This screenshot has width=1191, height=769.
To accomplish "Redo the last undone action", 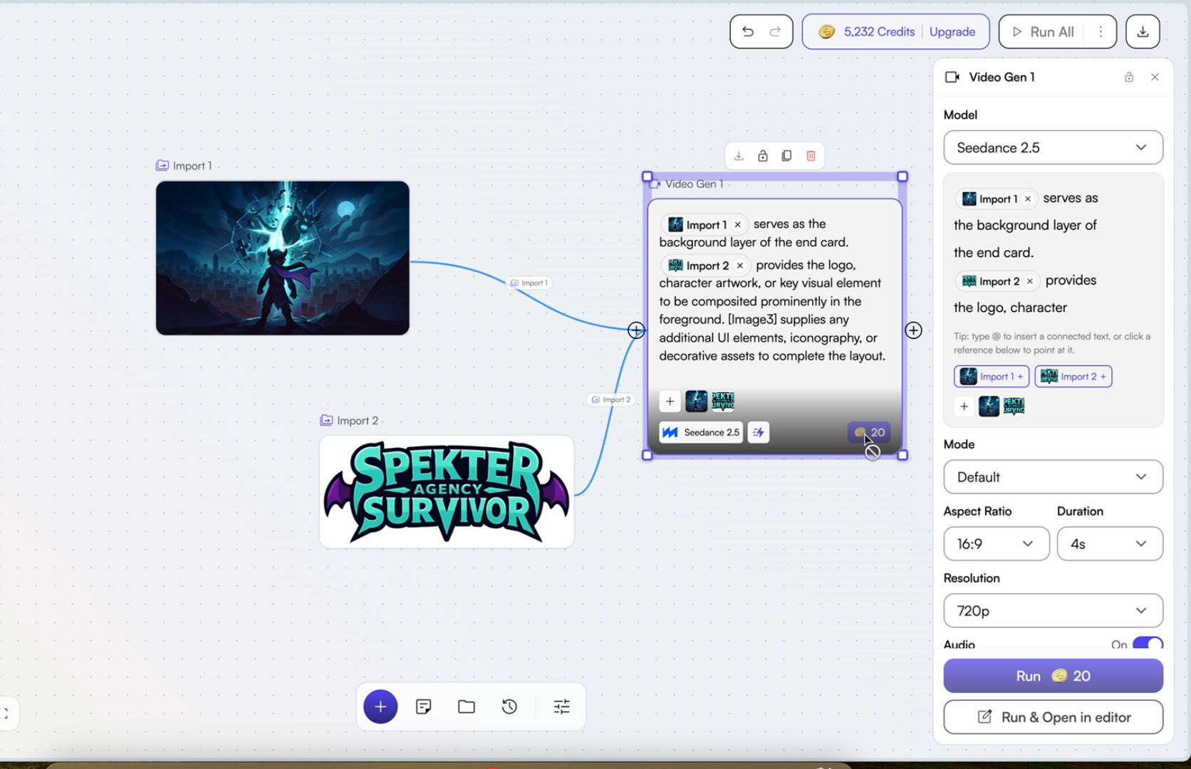I will coord(775,31).
